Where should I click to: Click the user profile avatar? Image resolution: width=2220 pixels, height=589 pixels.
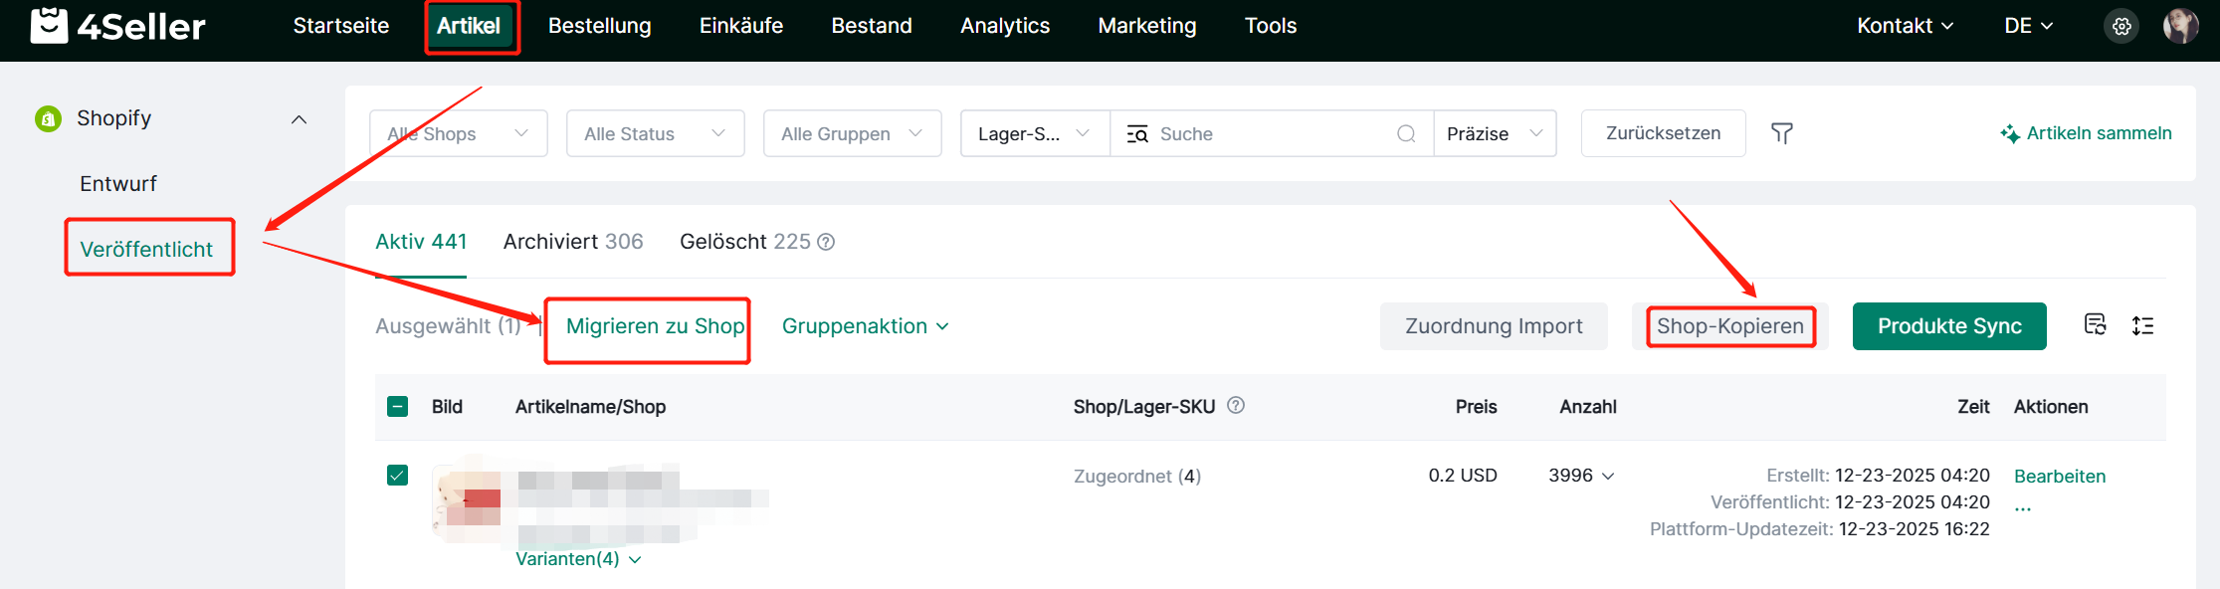[2180, 26]
